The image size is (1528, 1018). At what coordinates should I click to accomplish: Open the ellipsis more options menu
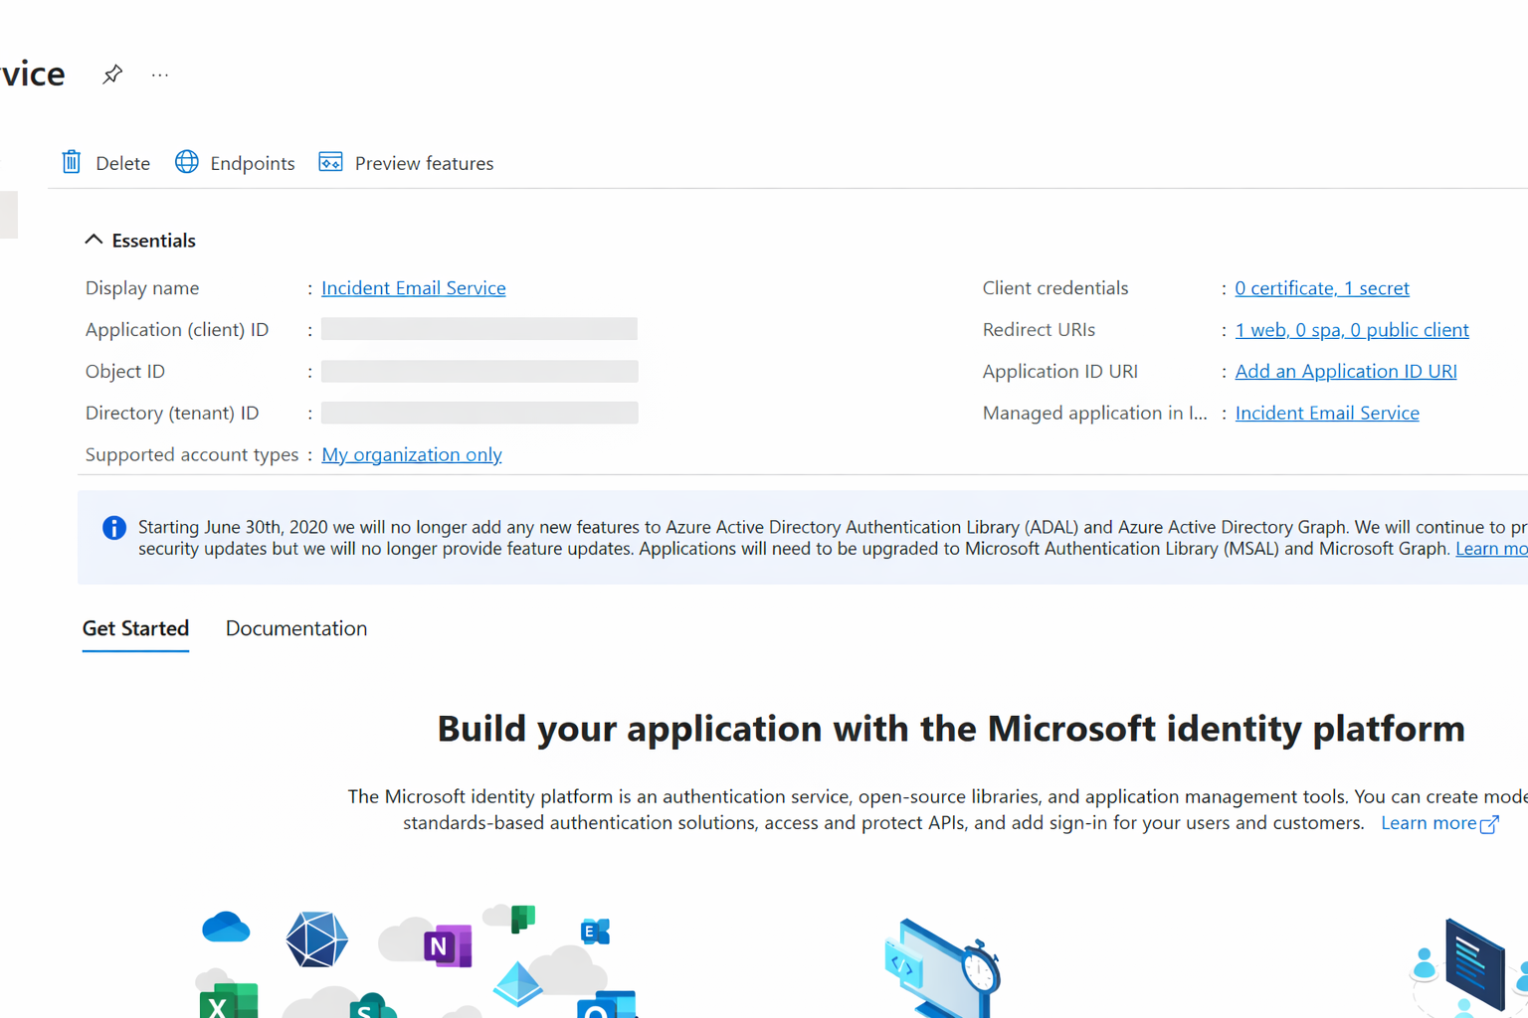tap(160, 75)
